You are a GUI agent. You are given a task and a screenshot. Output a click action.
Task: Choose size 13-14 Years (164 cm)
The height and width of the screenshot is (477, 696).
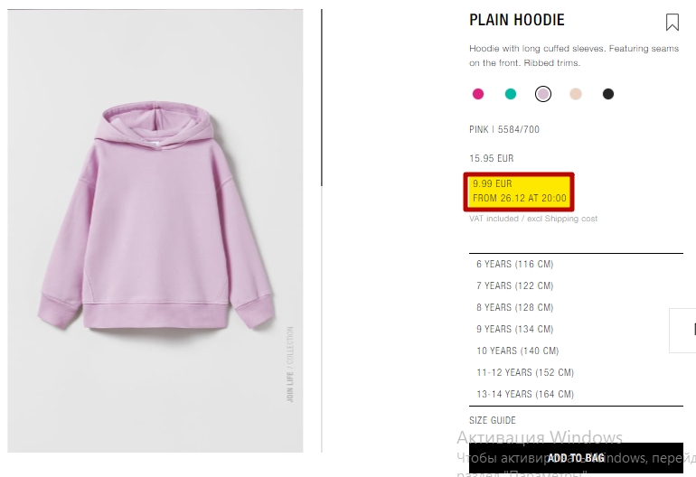[x=576, y=394]
